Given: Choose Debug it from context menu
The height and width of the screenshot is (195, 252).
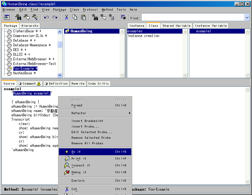Looking at the screenshot, I should (x=95, y=172).
